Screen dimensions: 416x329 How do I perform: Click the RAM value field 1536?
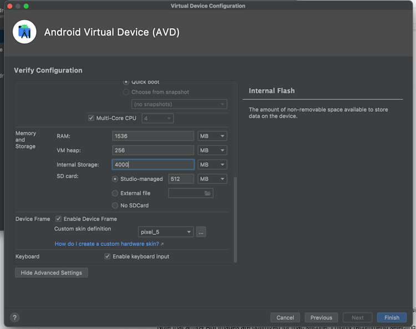(x=153, y=136)
